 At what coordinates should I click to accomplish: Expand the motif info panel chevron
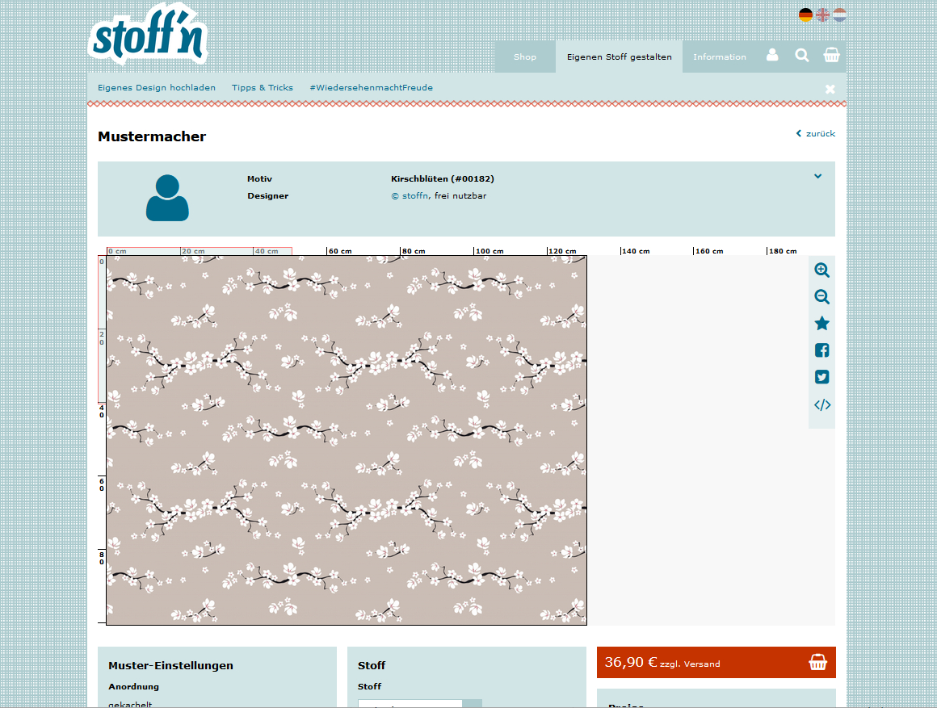coord(817,176)
